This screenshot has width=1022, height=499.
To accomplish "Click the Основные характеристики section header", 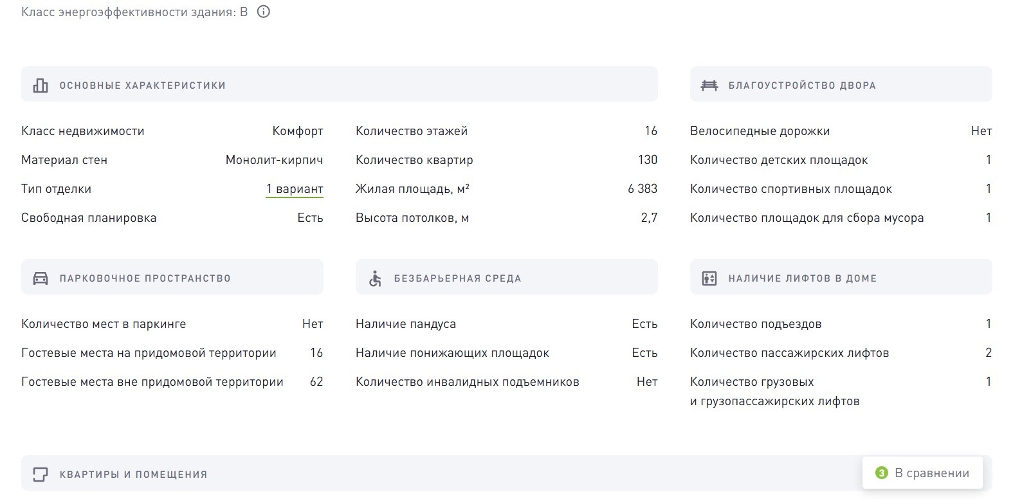I will coord(142,86).
